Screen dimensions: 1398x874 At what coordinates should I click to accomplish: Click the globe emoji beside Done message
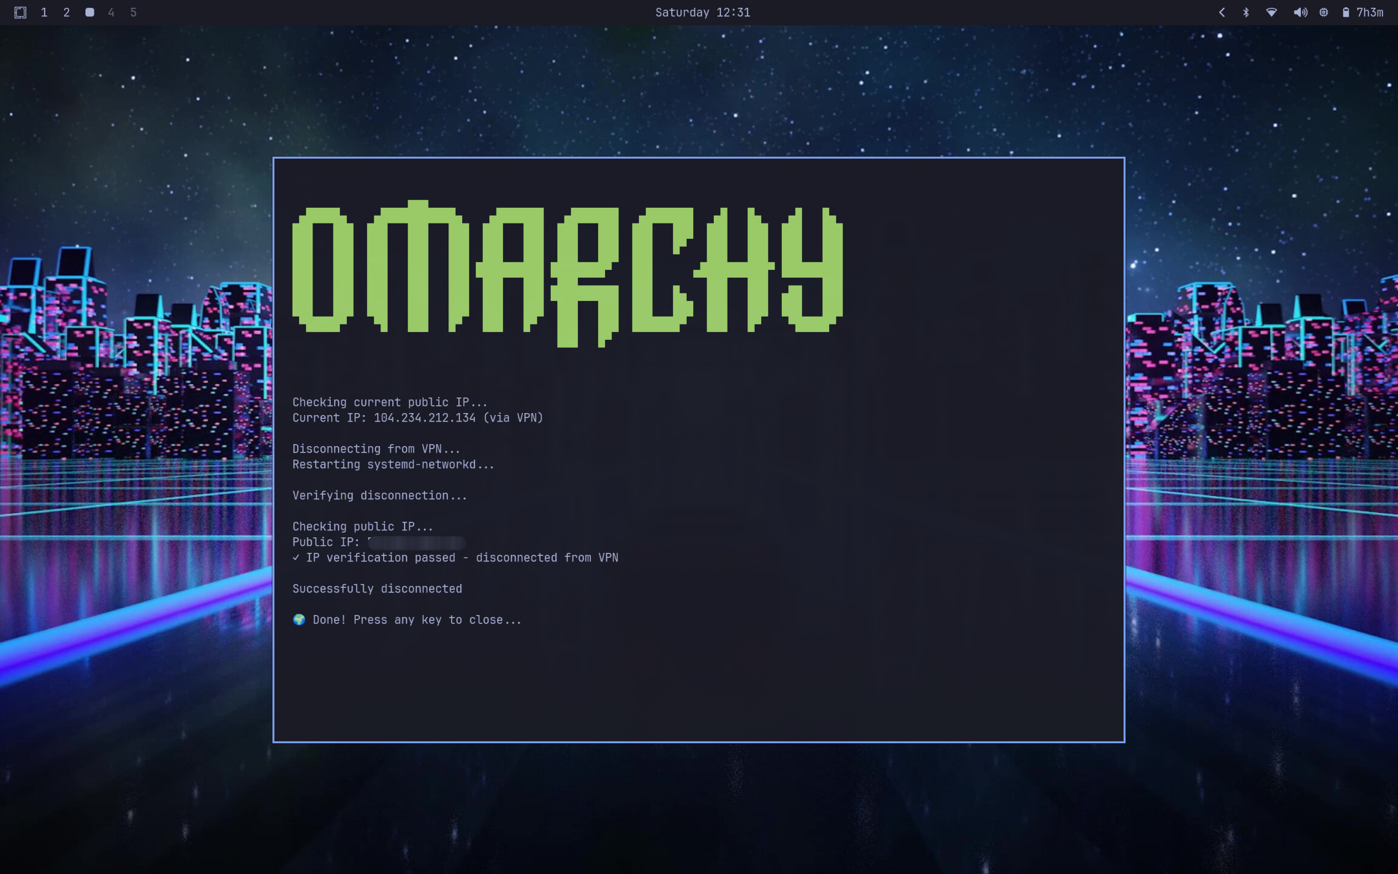[x=299, y=620]
